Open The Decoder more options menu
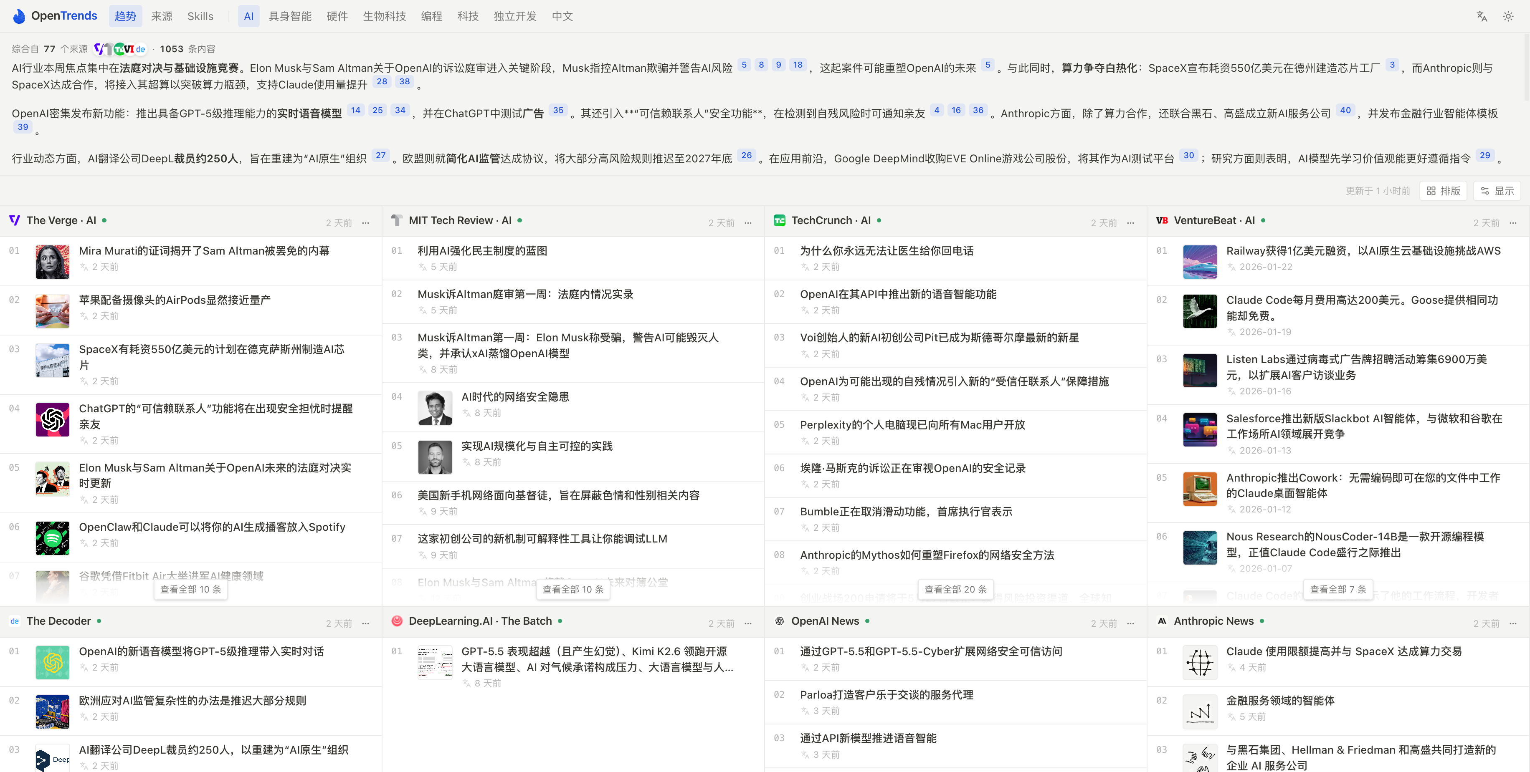 coord(366,623)
